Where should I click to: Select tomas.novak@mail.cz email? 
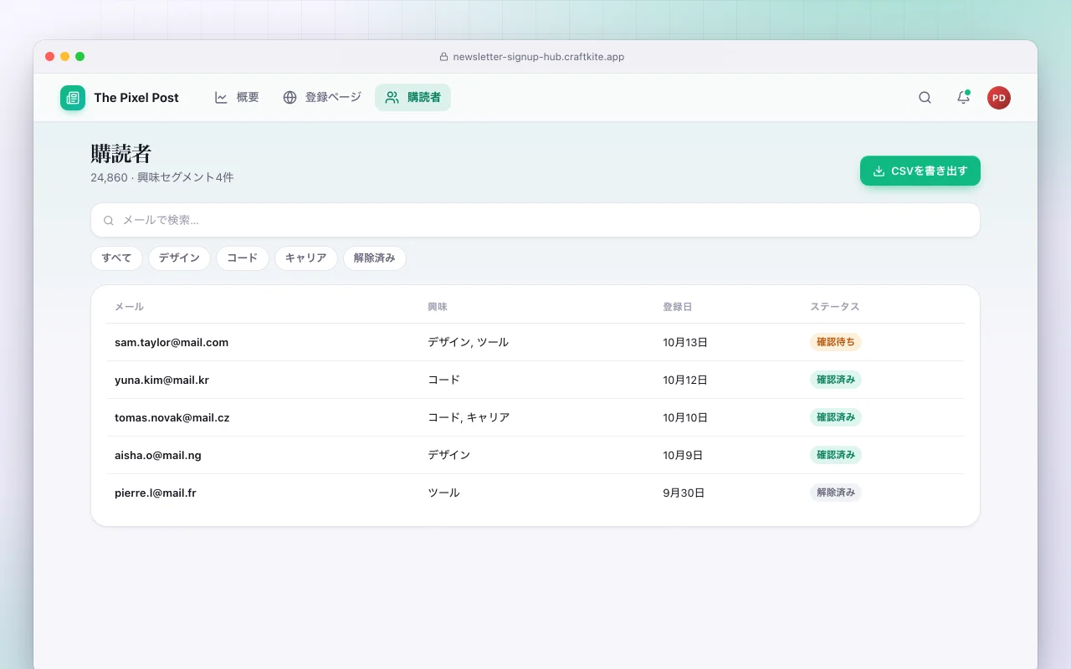[172, 417]
